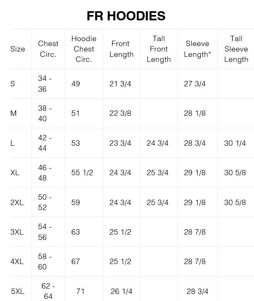Image resolution: width=254 pixels, height=301 pixels.
Task: Click the 2XL size row label
Action: 17,203
